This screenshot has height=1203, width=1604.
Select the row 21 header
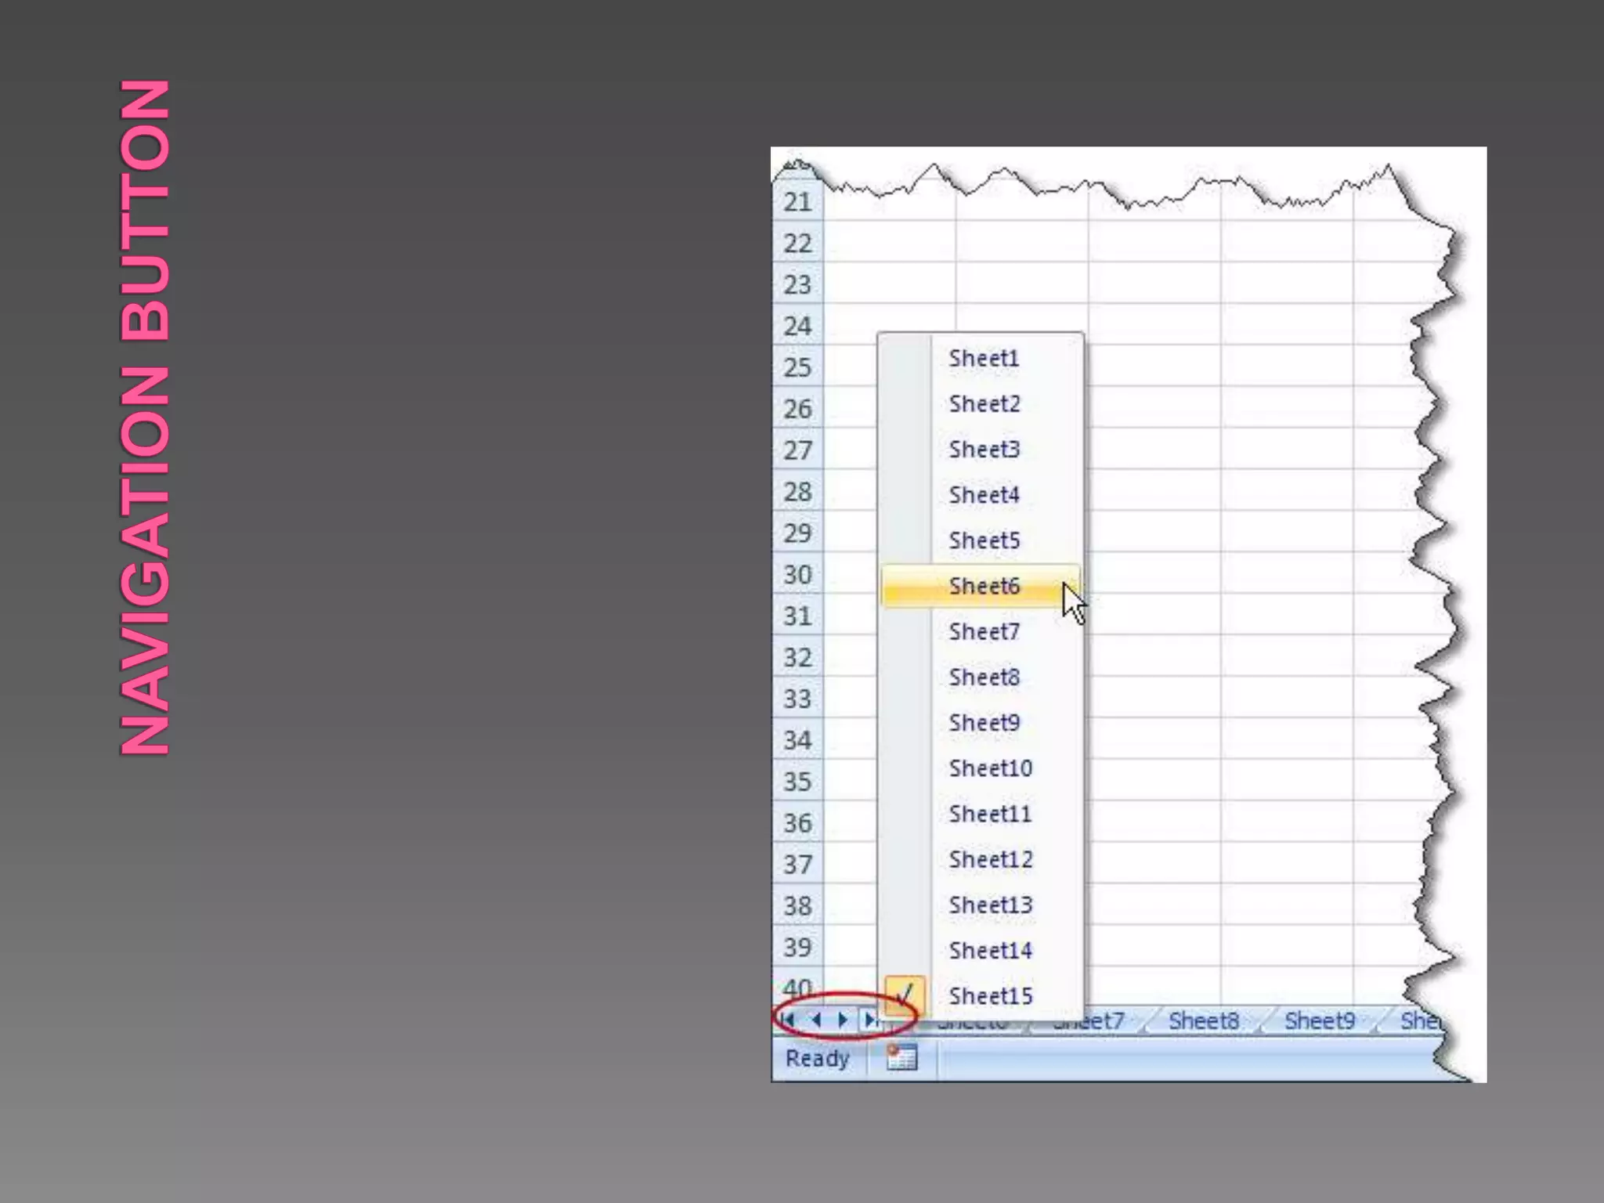797,202
